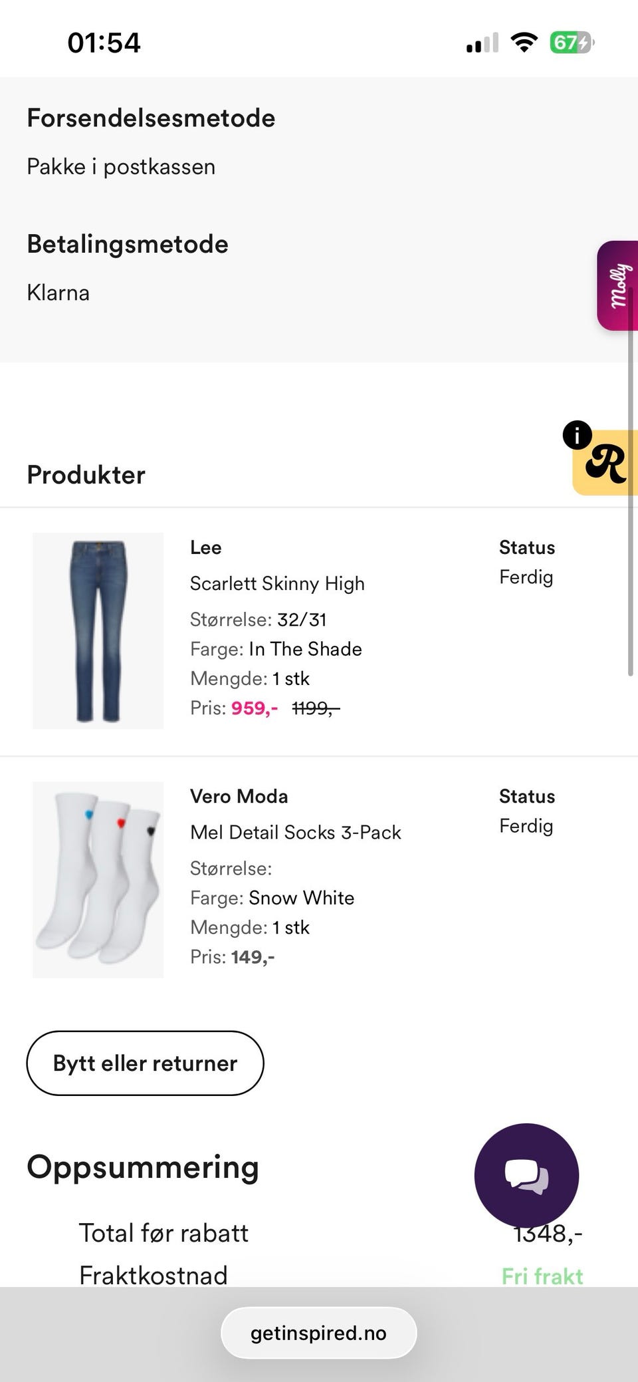Tap the black info icon
The width and height of the screenshot is (638, 1382).
577,436
